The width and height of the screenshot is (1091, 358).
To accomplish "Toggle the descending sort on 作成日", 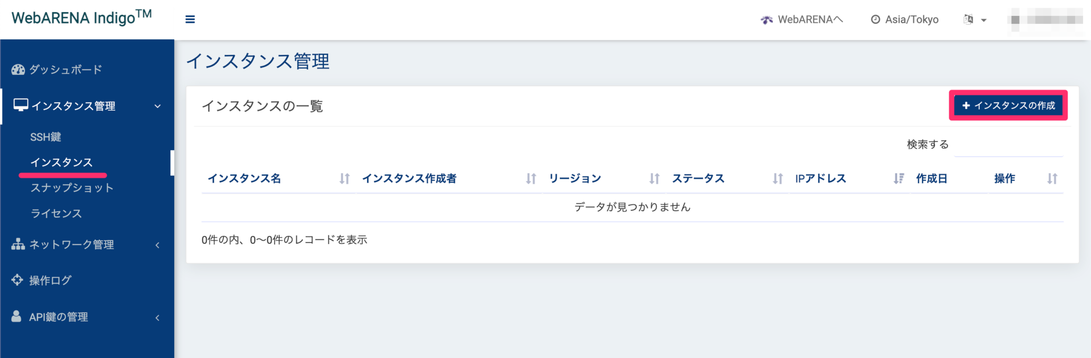I will 898,179.
